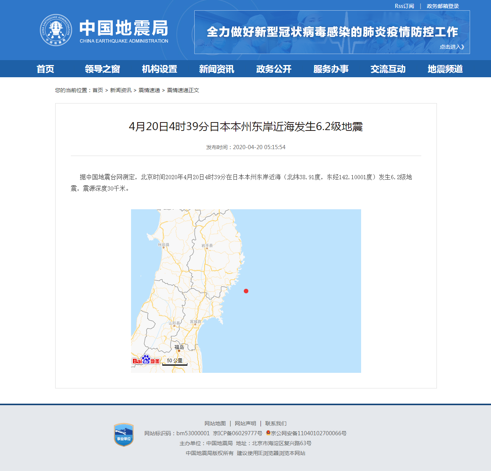491x471 pixels.
Task: Click the 网站地图 footer link
Action: click(x=215, y=423)
